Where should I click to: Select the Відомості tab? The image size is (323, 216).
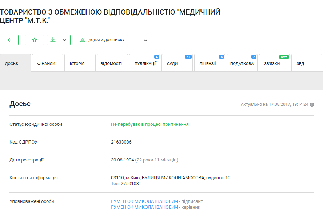tap(111, 64)
